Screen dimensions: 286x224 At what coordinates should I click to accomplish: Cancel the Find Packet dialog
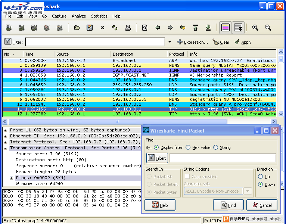pos(262,205)
